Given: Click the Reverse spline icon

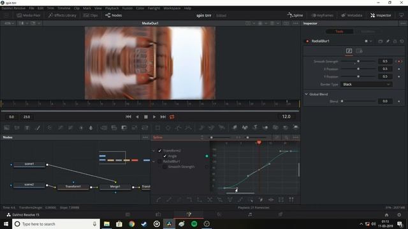Looking at the screenshot, I should click(x=210, y=200).
